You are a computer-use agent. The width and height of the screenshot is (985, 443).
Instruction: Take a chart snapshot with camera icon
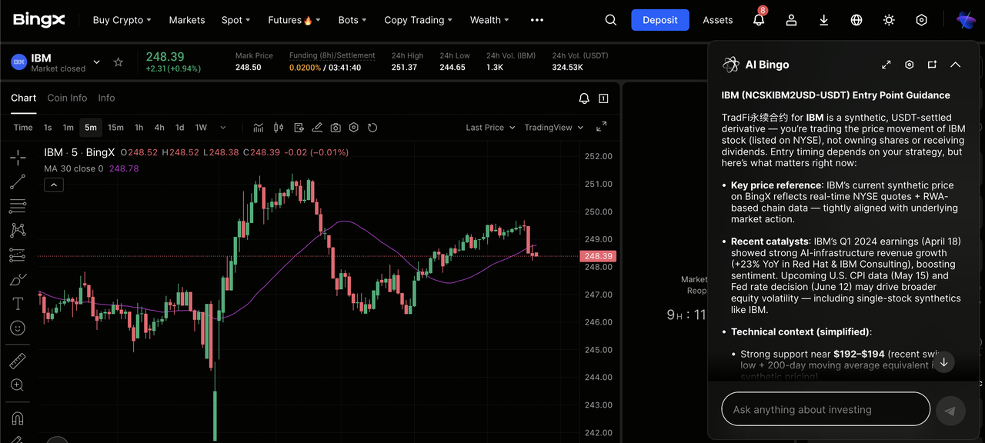point(336,128)
